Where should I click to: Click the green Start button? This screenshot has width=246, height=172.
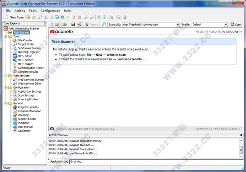tap(236, 25)
